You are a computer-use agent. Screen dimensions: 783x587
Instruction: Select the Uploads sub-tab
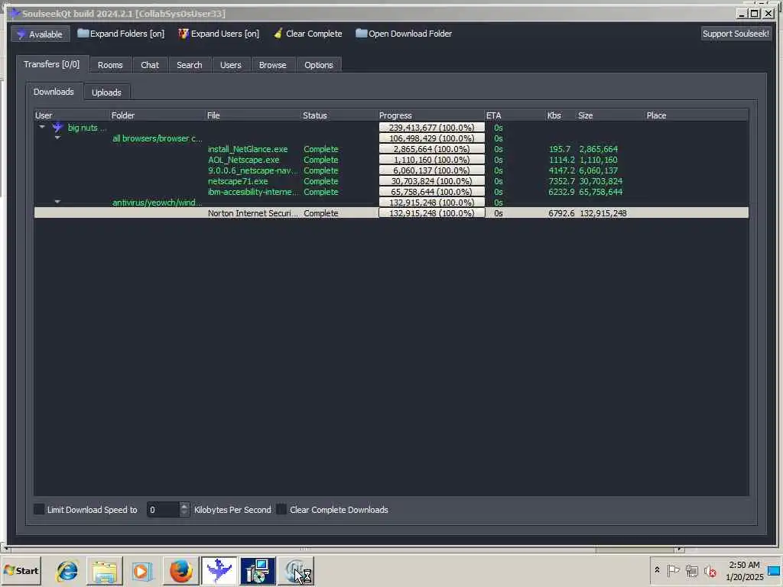[106, 92]
